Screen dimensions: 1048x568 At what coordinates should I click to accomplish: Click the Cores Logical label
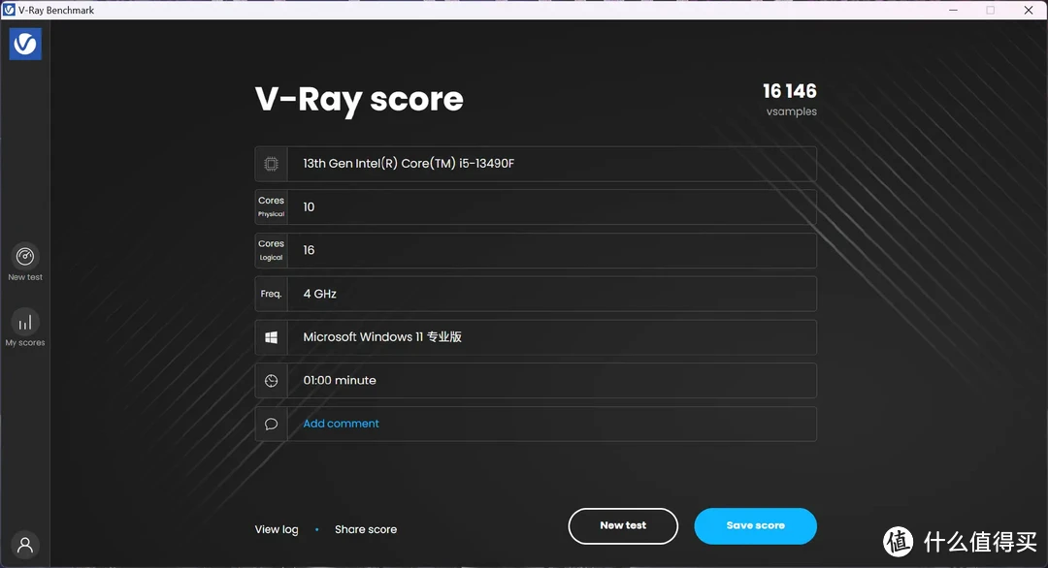click(272, 250)
